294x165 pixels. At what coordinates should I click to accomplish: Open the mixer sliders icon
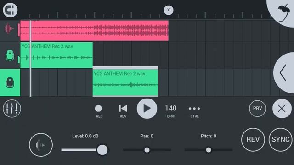12,109
